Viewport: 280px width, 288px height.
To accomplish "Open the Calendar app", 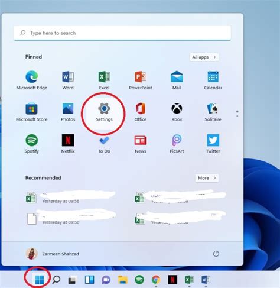I will pyautogui.click(x=213, y=80).
